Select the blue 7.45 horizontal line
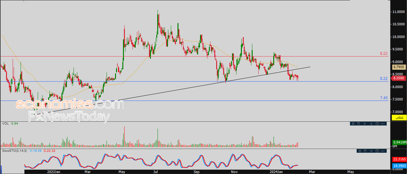 (x=194, y=101)
